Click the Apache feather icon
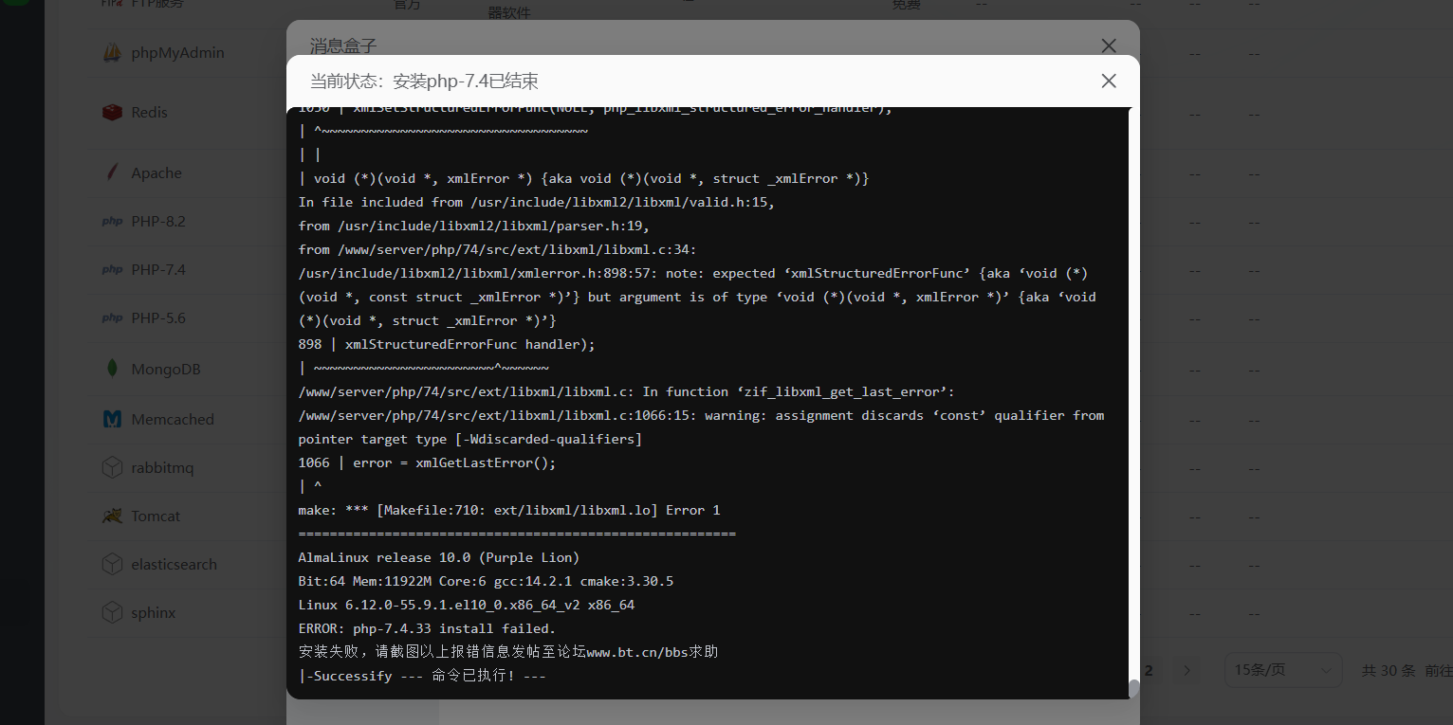This screenshot has width=1453, height=725. pos(112,173)
